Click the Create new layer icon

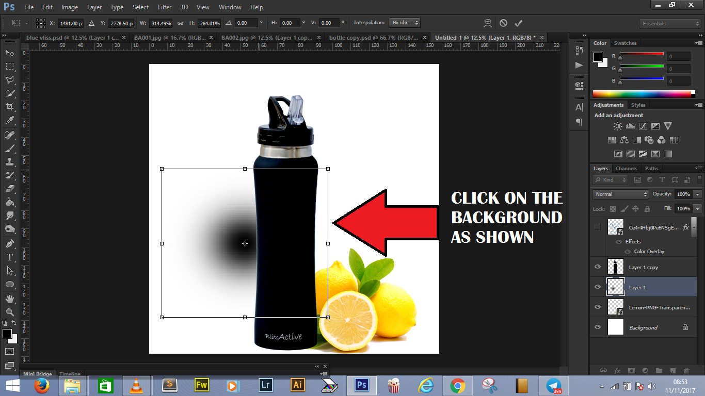[x=673, y=370]
